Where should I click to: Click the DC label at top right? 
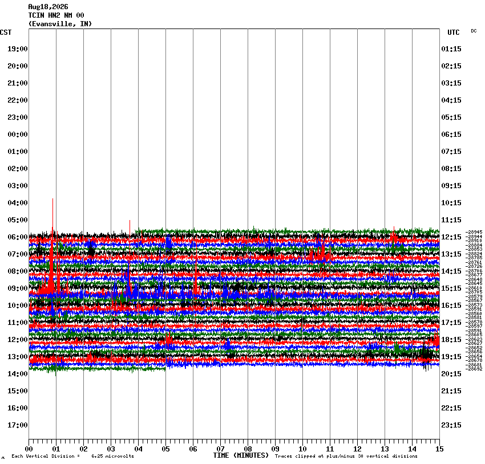pos(474,31)
